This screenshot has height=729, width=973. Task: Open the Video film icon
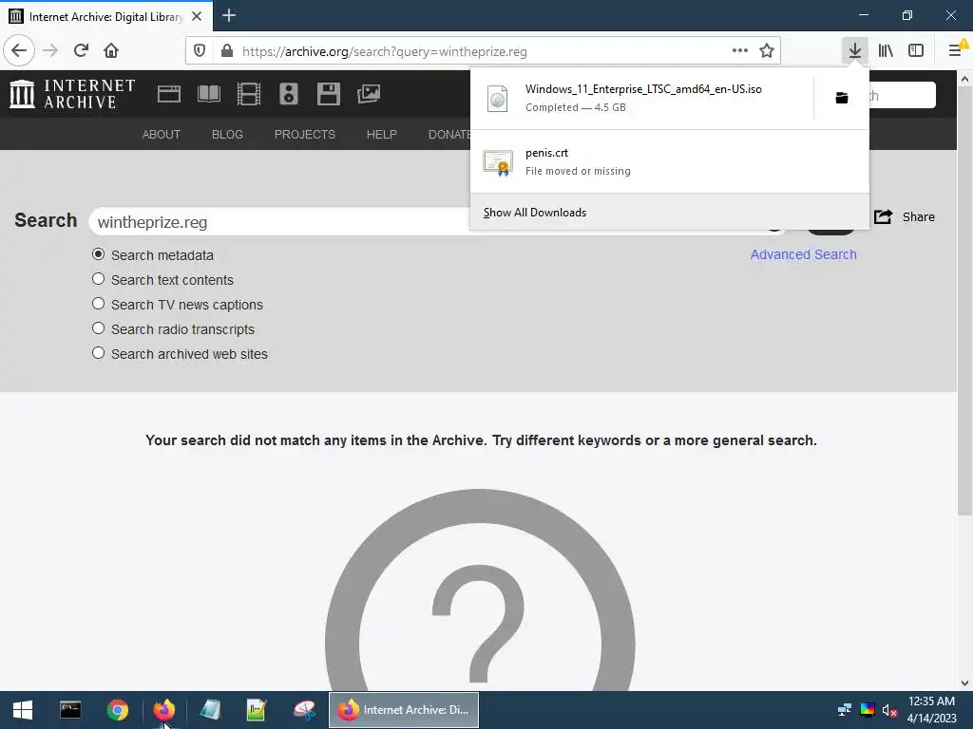249,94
